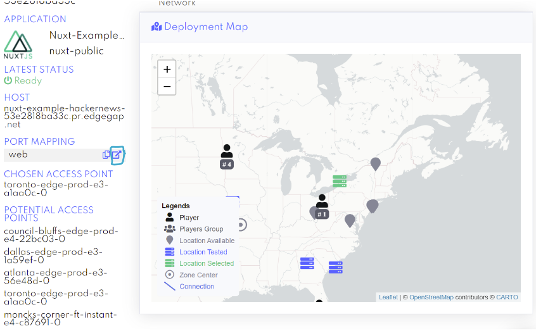Image resolution: width=536 pixels, height=331 pixels.
Task: Click the web port mapping field
Action: click(51, 155)
